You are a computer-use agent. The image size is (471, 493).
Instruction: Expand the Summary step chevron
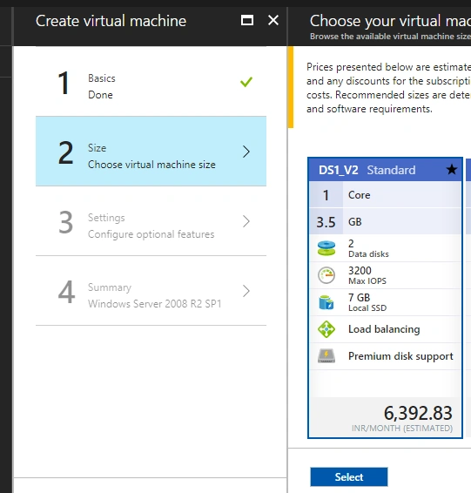246,291
